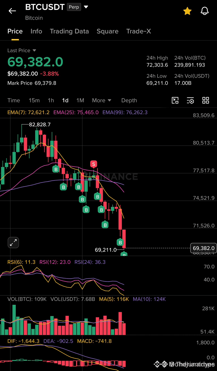The height and width of the screenshot is (371, 217).
Task: Open the drawing tools chart icon
Action: [175, 100]
